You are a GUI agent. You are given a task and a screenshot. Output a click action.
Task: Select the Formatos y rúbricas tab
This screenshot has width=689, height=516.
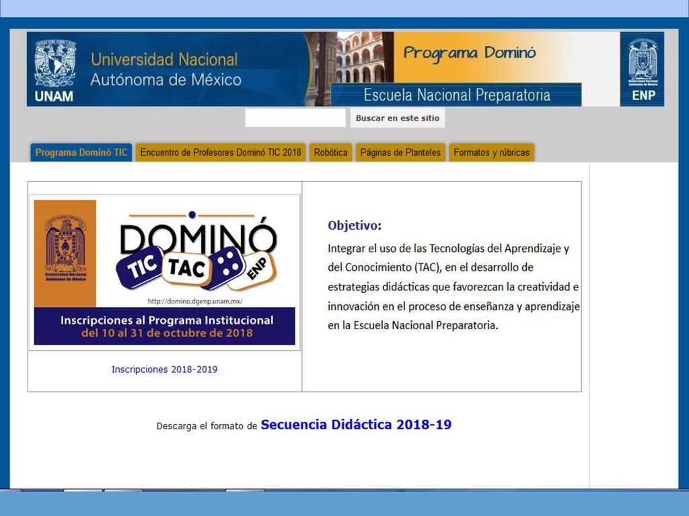click(x=491, y=153)
